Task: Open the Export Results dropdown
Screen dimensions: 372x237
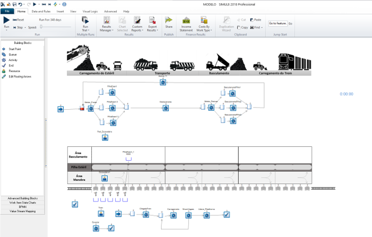Action: (152, 23)
